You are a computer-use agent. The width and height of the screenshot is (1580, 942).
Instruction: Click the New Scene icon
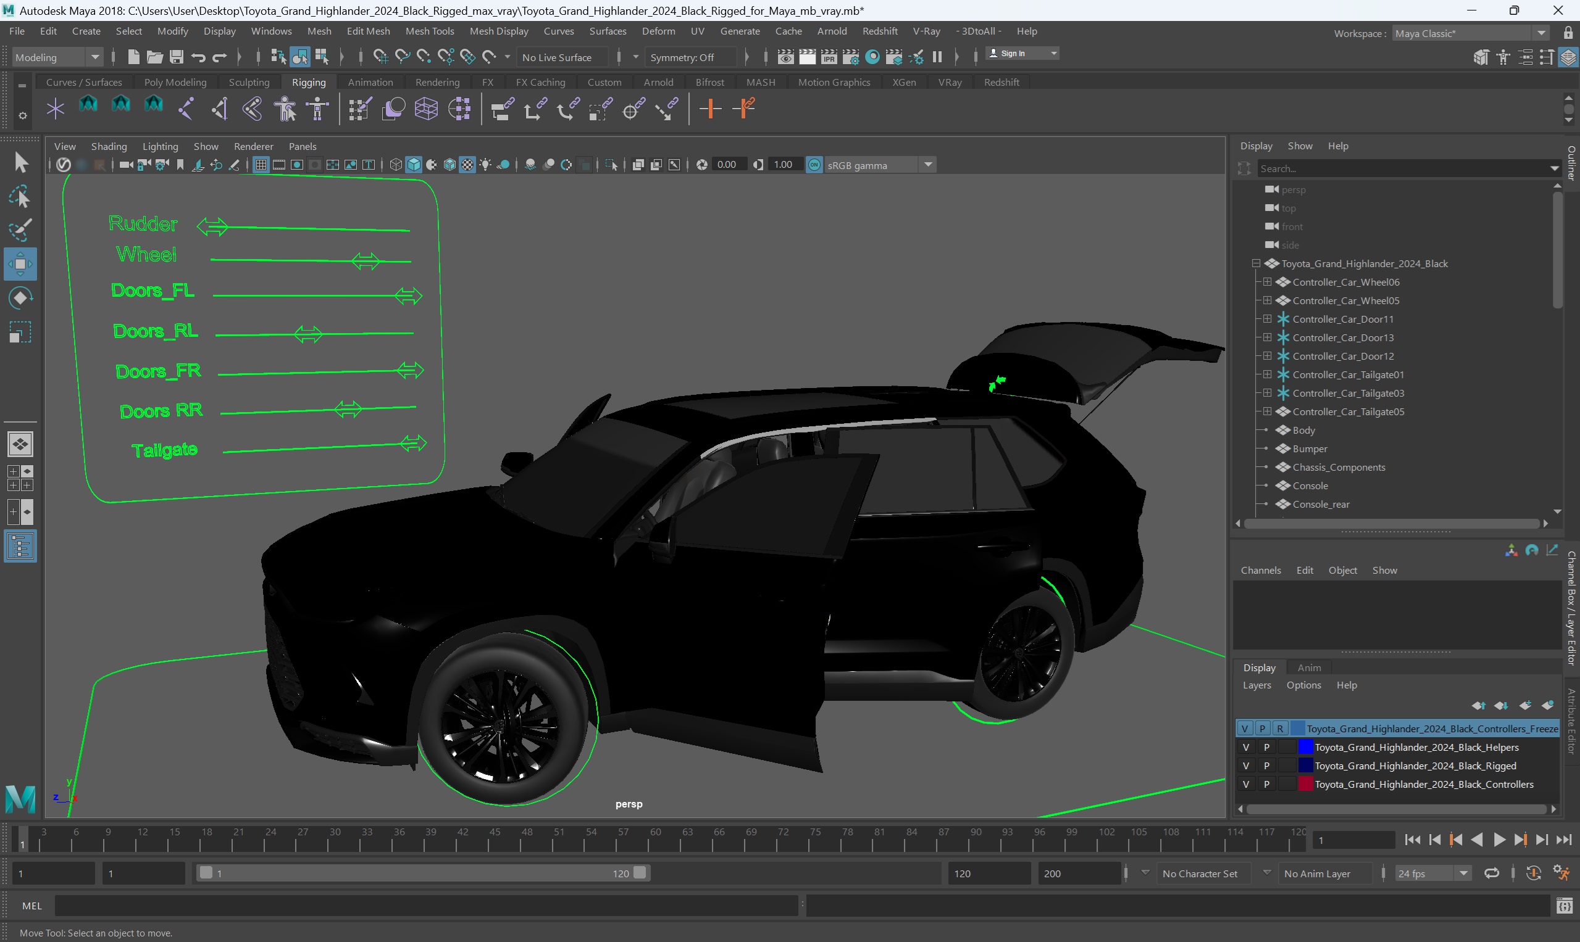133,57
